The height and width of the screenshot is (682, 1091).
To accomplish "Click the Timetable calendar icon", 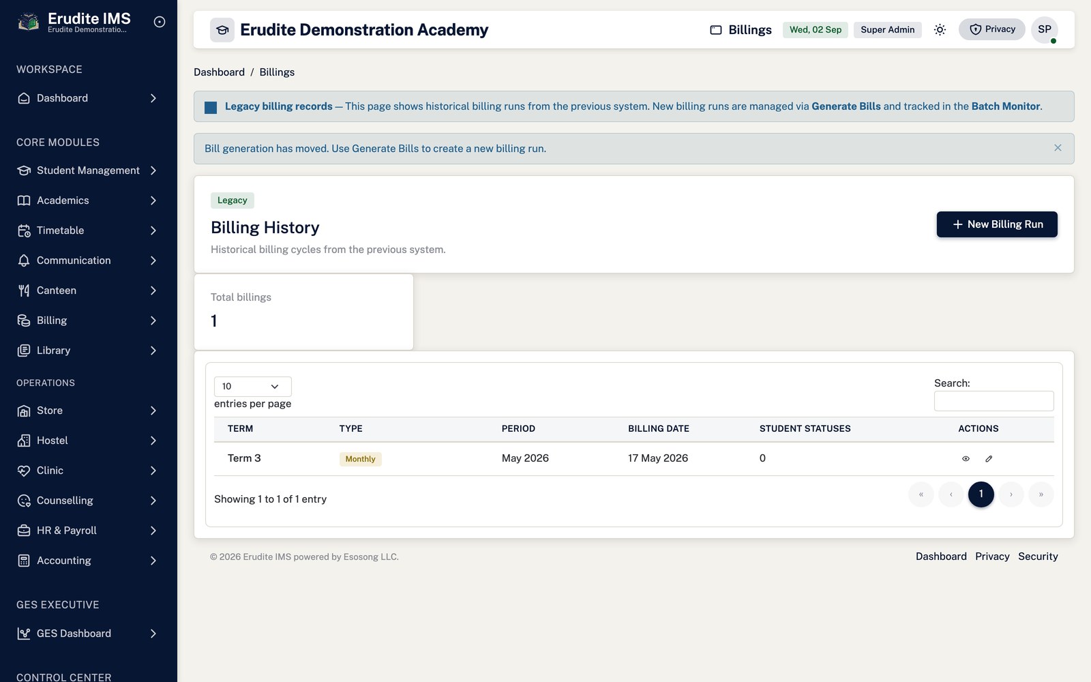I will tap(24, 231).
